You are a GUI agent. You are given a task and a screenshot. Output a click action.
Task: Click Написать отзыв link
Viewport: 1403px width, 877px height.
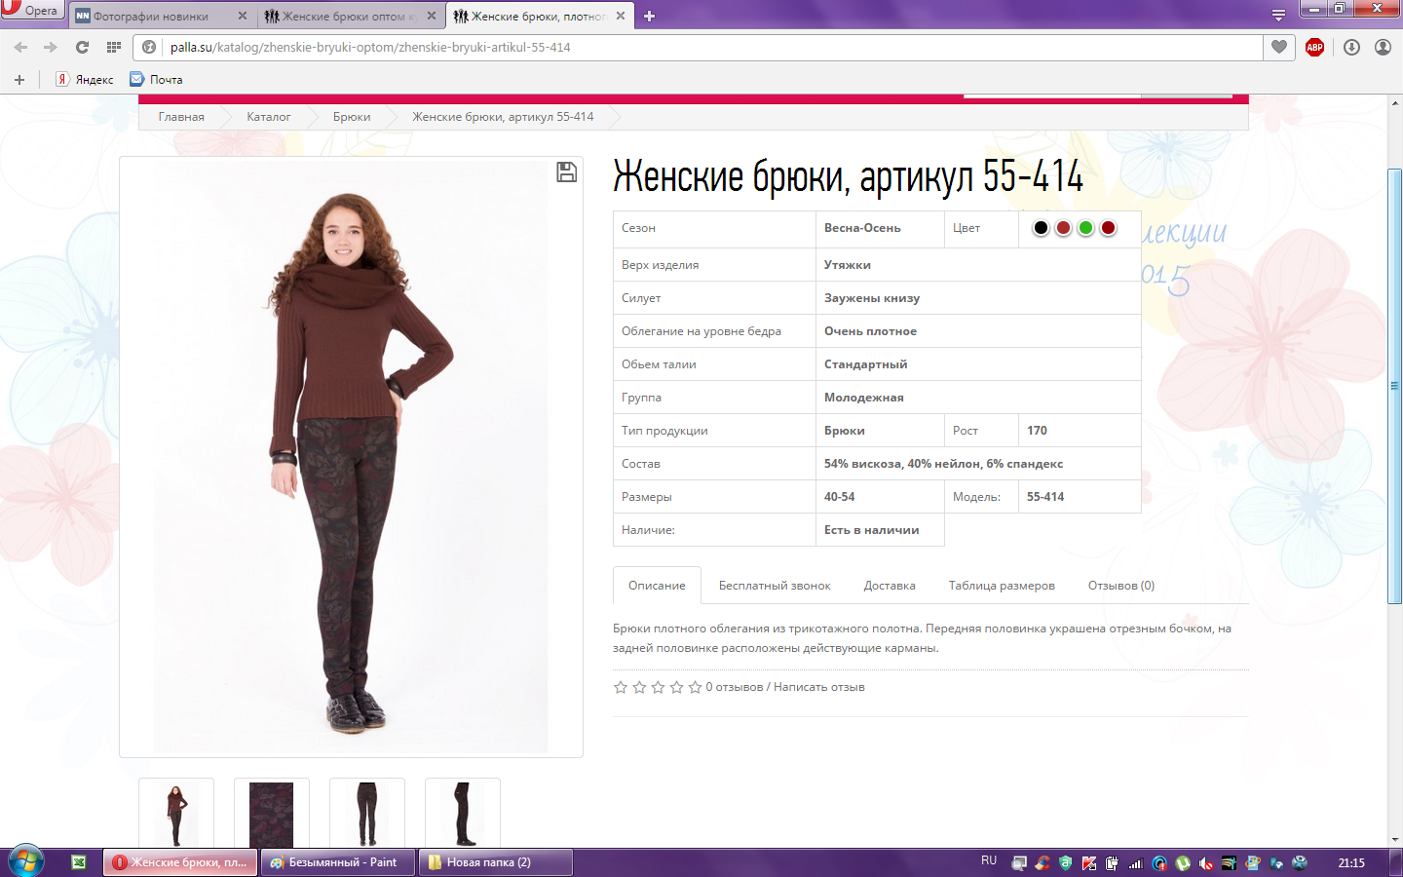tap(819, 687)
